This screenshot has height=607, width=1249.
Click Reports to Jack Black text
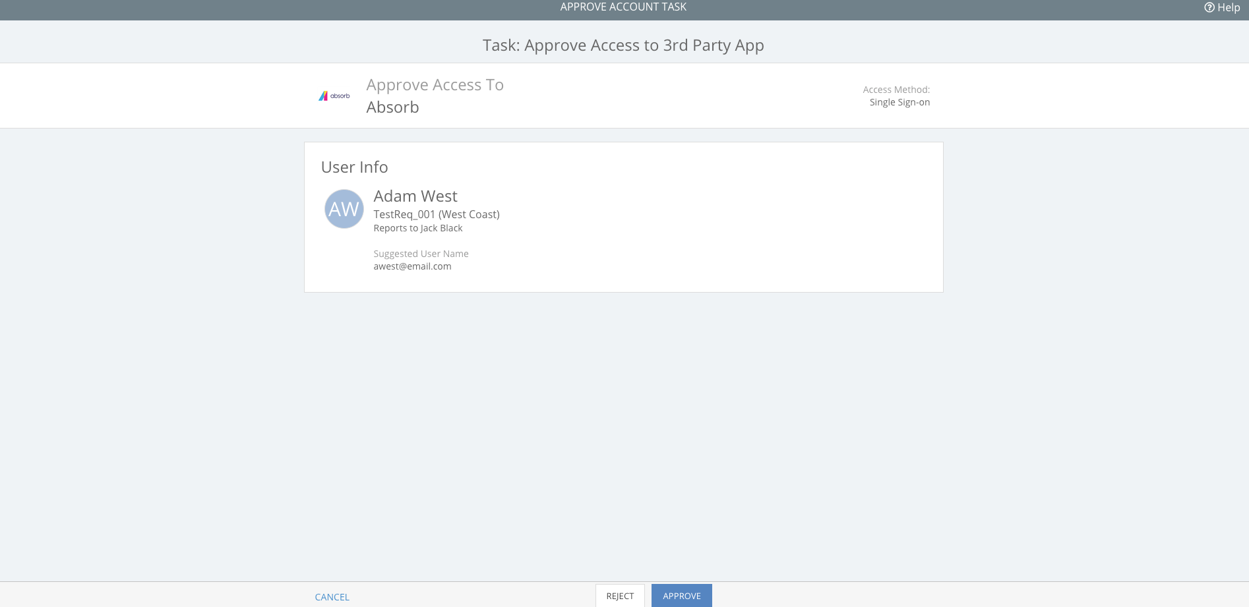point(418,228)
